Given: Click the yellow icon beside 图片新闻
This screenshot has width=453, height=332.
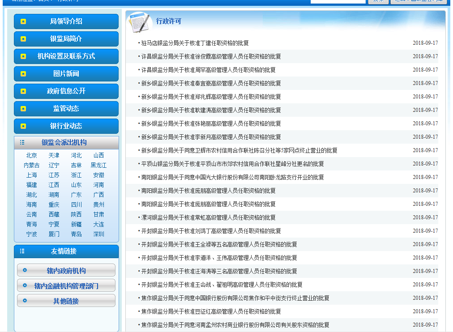Looking at the screenshot, I should (23, 74).
